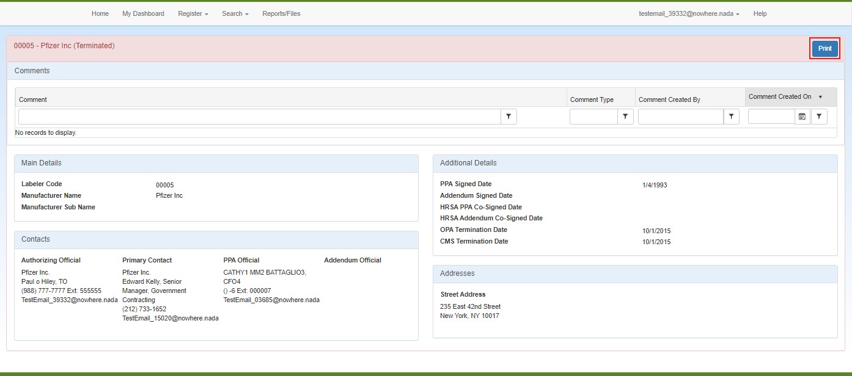This screenshot has width=852, height=376.
Task: Click filter icon for Comment Created On
Action: [x=819, y=117]
